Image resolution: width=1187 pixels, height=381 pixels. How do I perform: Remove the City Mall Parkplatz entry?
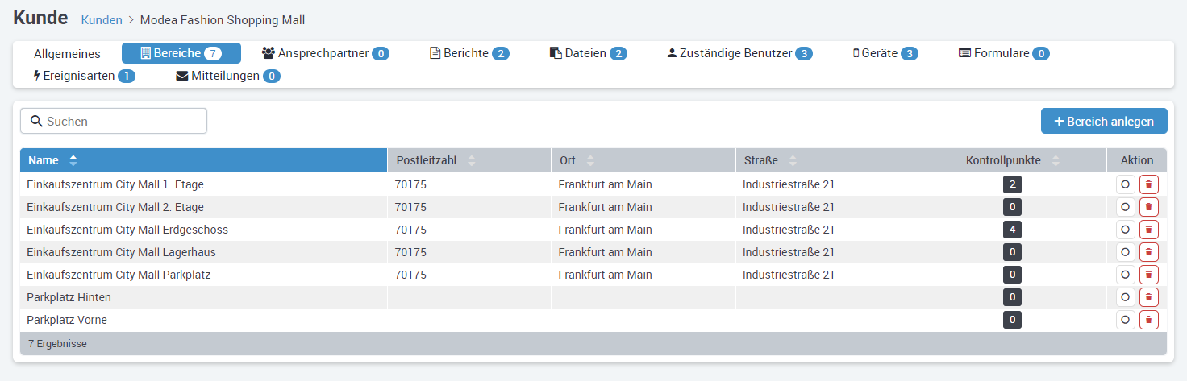point(1148,275)
